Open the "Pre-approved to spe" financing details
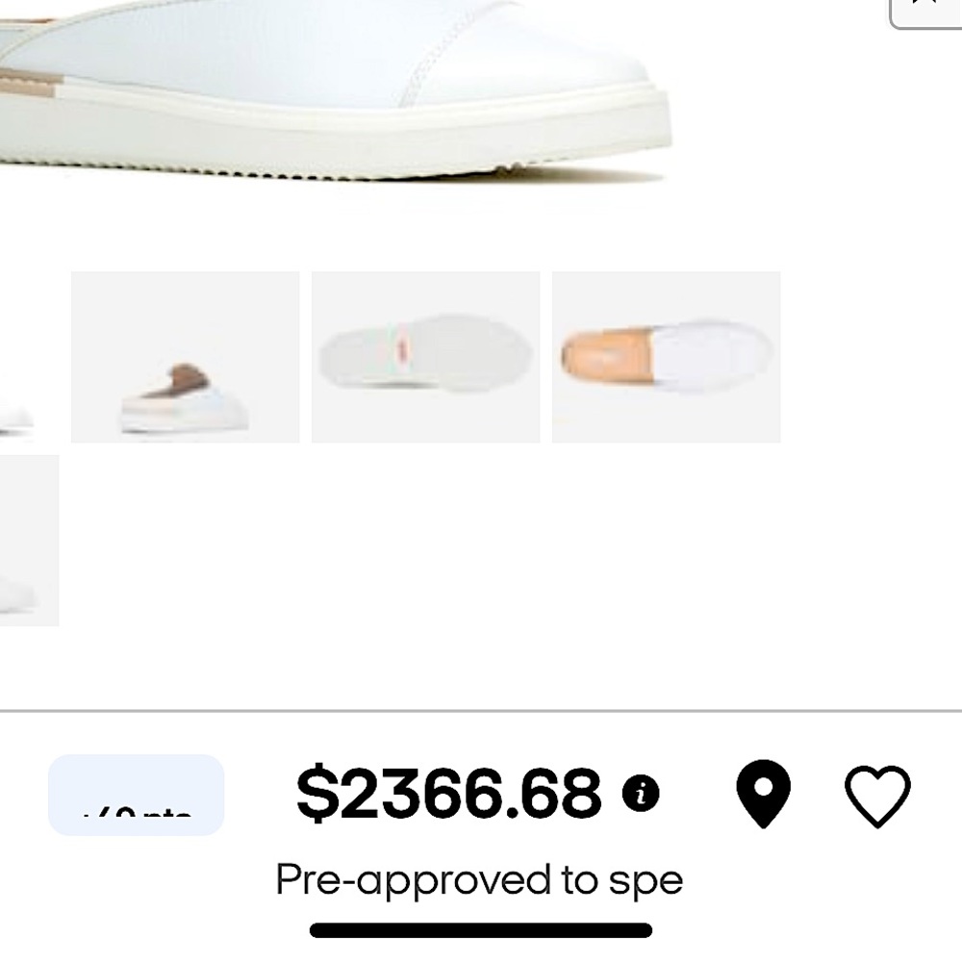962x962 pixels. click(x=479, y=877)
